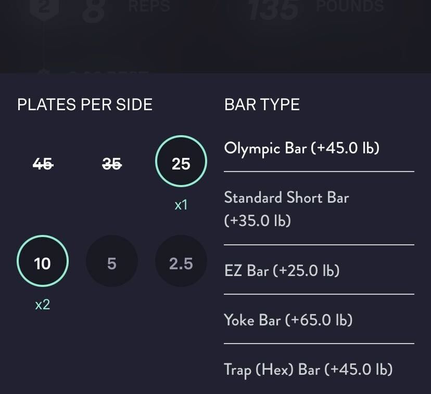Tap the crossed-out 35 plate

[x=112, y=164]
